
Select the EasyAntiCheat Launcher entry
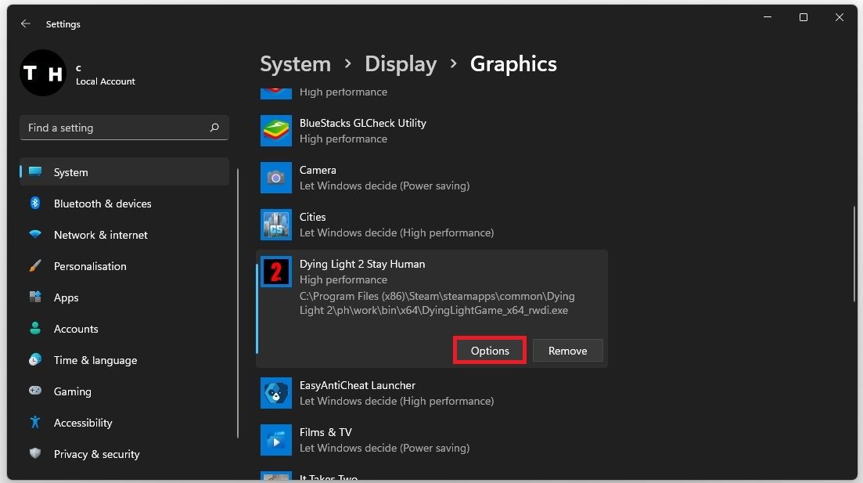coord(432,393)
